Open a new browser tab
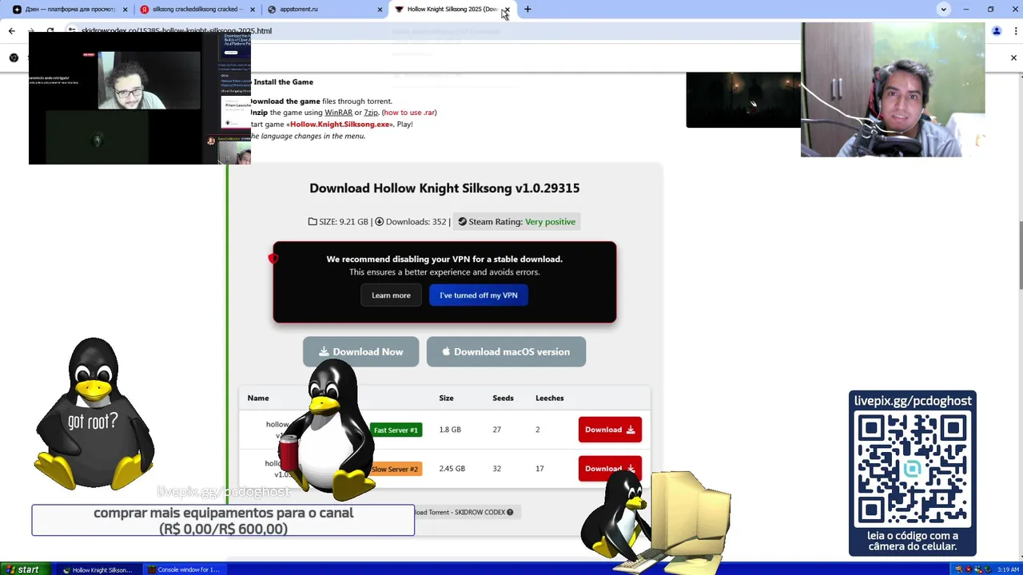The height and width of the screenshot is (575, 1023). (x=527, y=10)
